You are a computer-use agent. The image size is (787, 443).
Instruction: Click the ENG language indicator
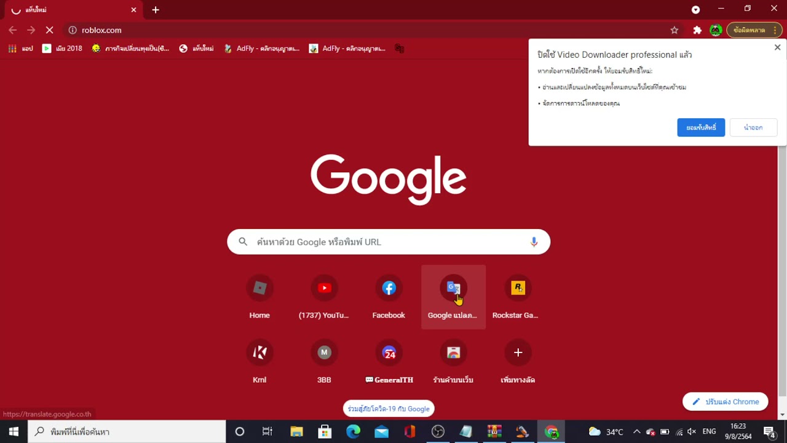pyautogui.click(x=709, y=431)
